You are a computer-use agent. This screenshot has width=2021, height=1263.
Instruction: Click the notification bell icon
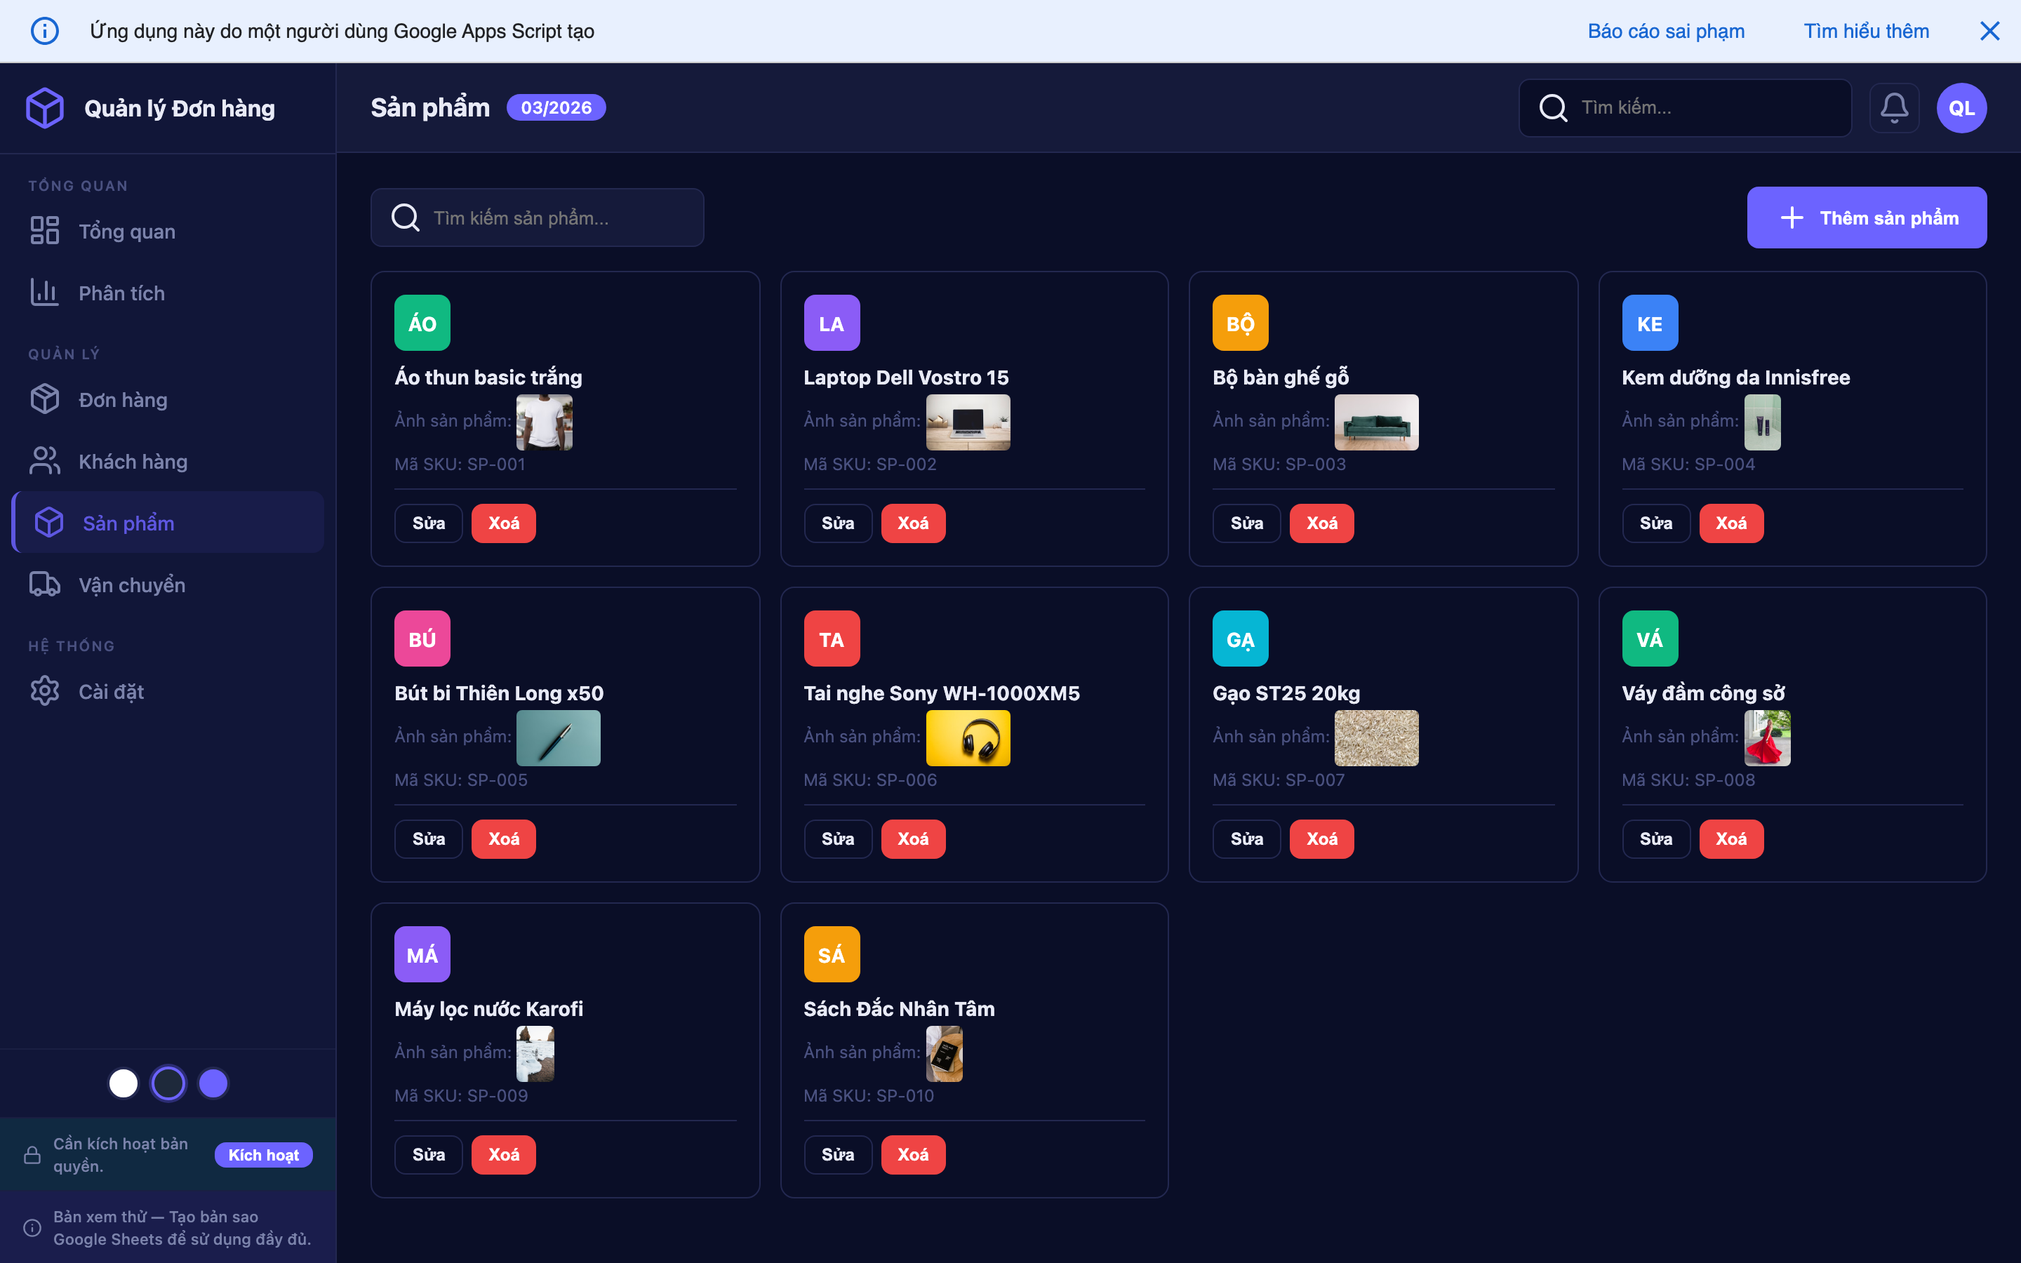[1895, 107]
